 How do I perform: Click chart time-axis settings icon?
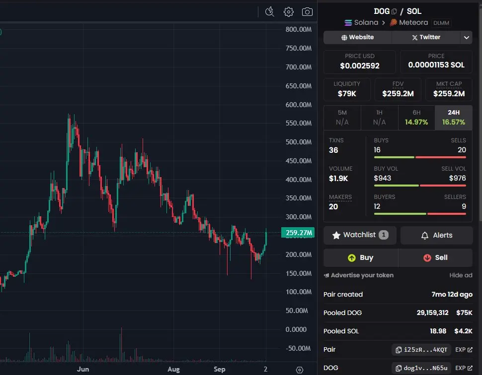(300, 370)
